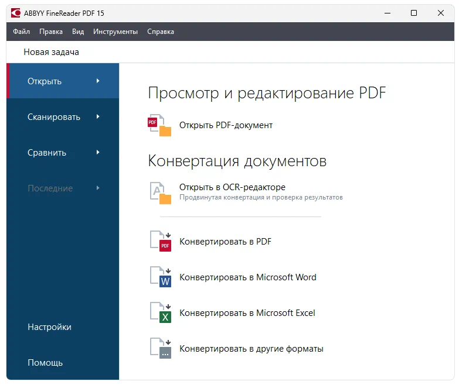Click the OCR editor folder icon

161,192
